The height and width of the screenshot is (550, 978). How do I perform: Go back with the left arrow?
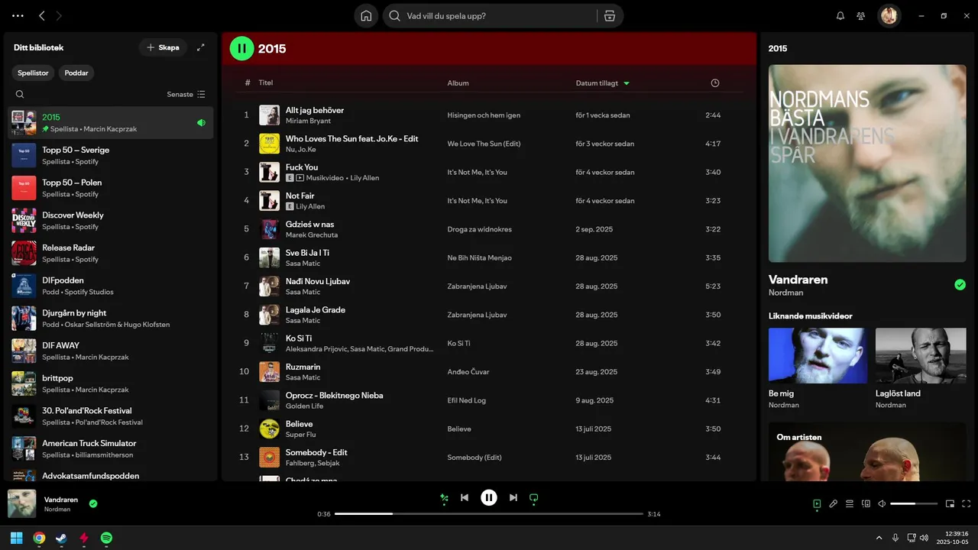click(x=42, y=15)
